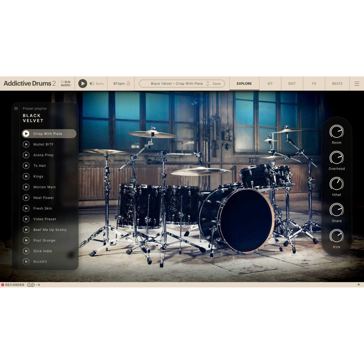Click the tempo lock icon

pos(128,83)
